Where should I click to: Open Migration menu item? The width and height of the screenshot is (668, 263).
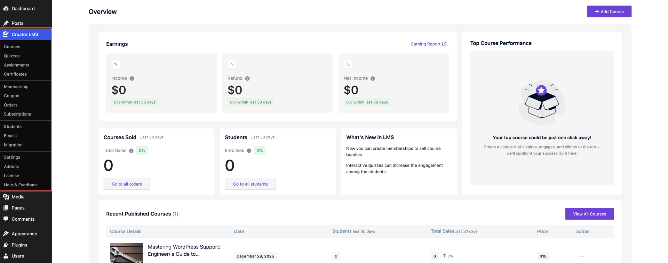[13, 145]
